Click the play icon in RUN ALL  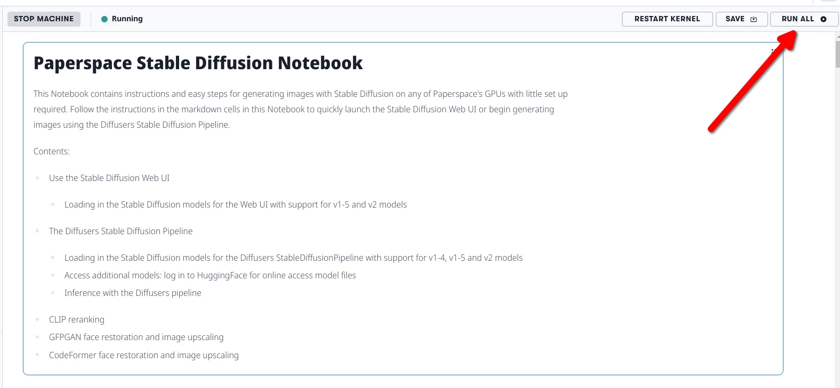[823, 19]
